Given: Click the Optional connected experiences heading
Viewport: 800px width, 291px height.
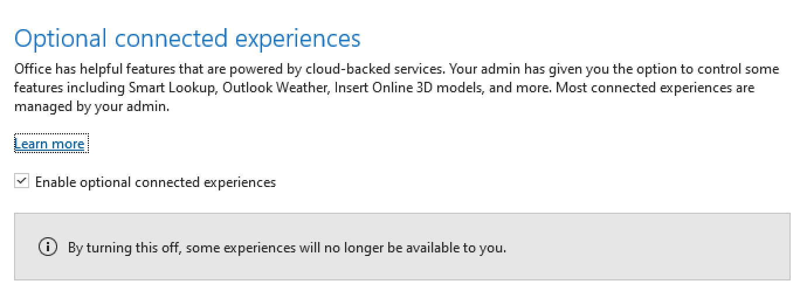Looking at the screenshot, I should click(187, 38).
